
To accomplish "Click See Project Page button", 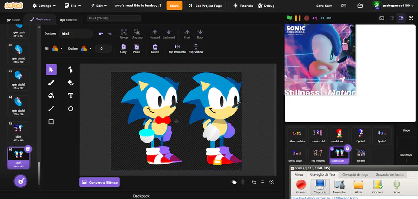I will [x=205, y=6].
